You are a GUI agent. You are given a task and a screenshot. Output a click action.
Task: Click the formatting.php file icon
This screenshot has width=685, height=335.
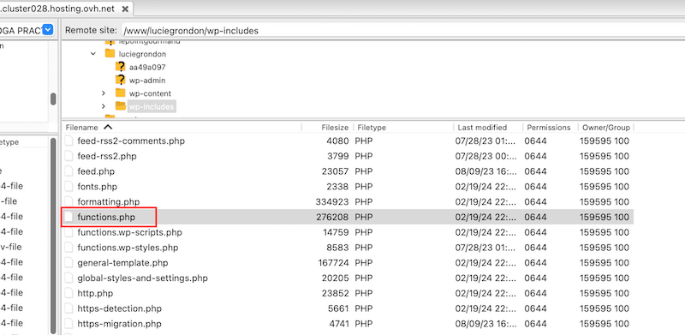coord(68,202)
